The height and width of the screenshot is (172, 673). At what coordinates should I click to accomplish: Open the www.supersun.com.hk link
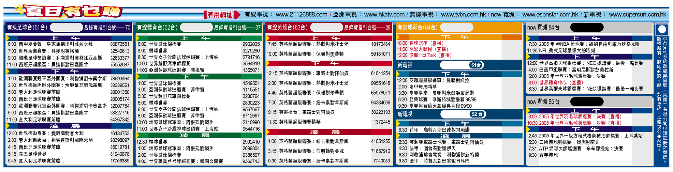tap(638, 15)
